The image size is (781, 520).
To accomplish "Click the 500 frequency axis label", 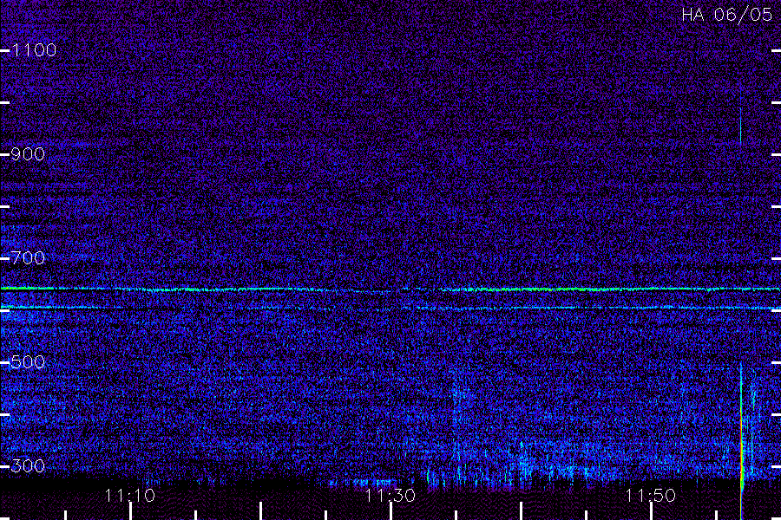I will 28,361.
